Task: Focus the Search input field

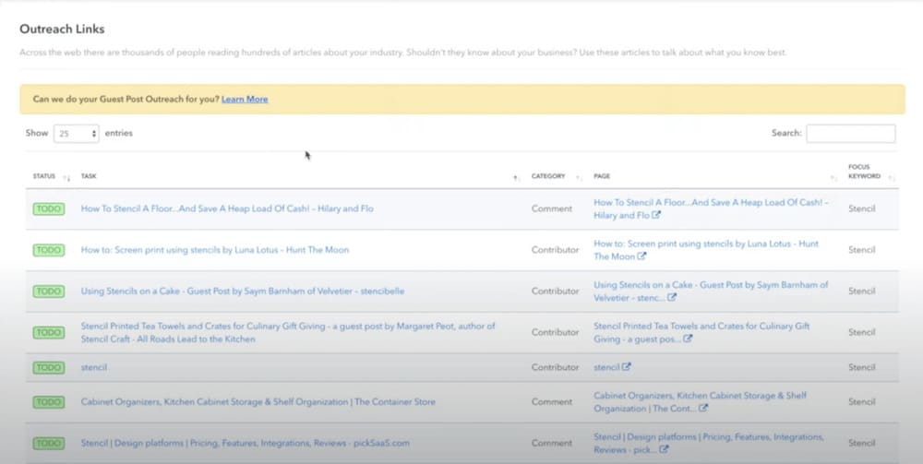Action: click(x=851, y=134)
